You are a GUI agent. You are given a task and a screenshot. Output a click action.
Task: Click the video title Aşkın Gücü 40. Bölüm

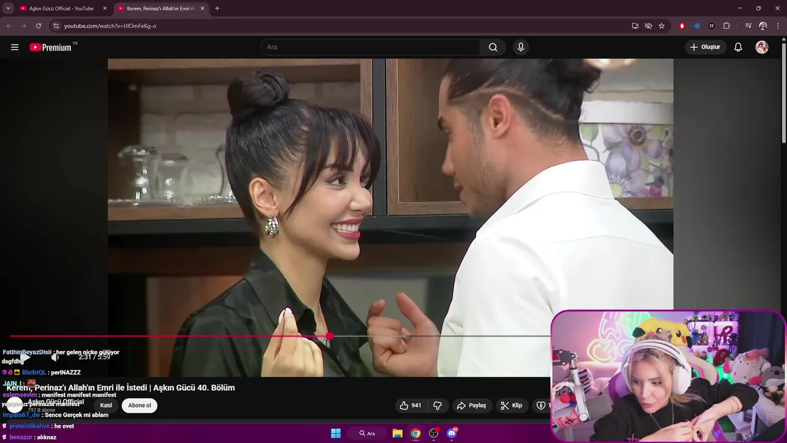point(121,388)
